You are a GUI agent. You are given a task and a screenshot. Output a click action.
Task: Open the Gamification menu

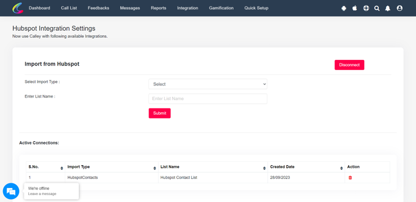pos(221,8)
